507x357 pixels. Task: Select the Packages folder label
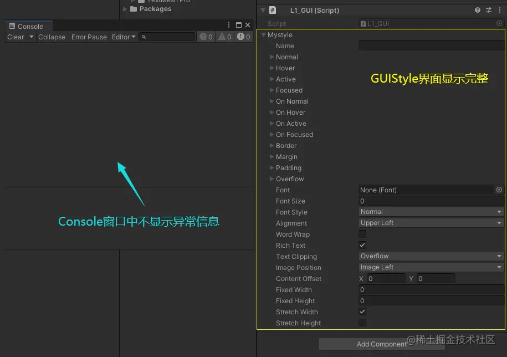[155, 9]
